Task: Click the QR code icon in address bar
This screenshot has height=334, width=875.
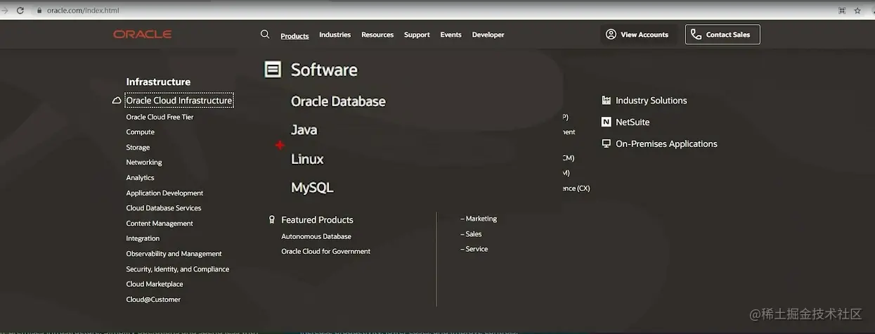Action: (842, 11)
